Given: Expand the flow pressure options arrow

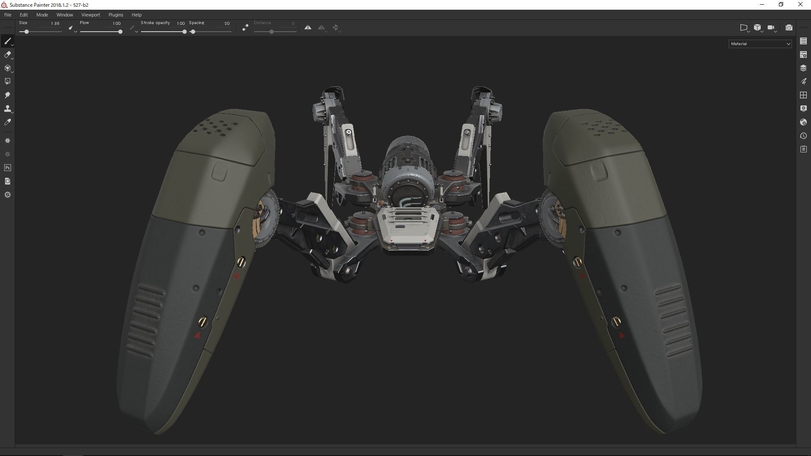Looking at the screenshot, I should click(137, 31).
